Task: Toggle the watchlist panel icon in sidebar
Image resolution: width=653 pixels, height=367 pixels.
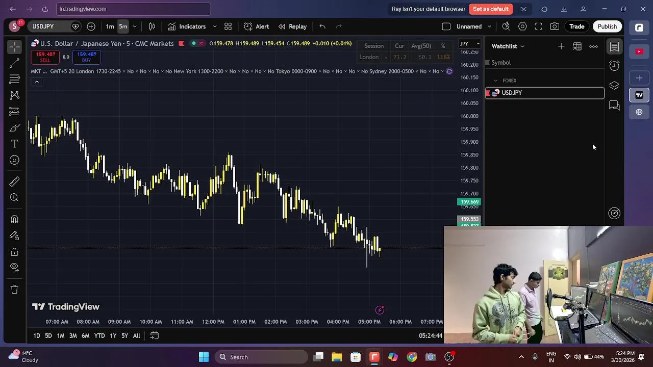Action: click(614, 47)
